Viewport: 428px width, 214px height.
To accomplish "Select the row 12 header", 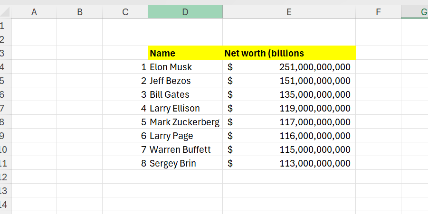I will [4, 177].
